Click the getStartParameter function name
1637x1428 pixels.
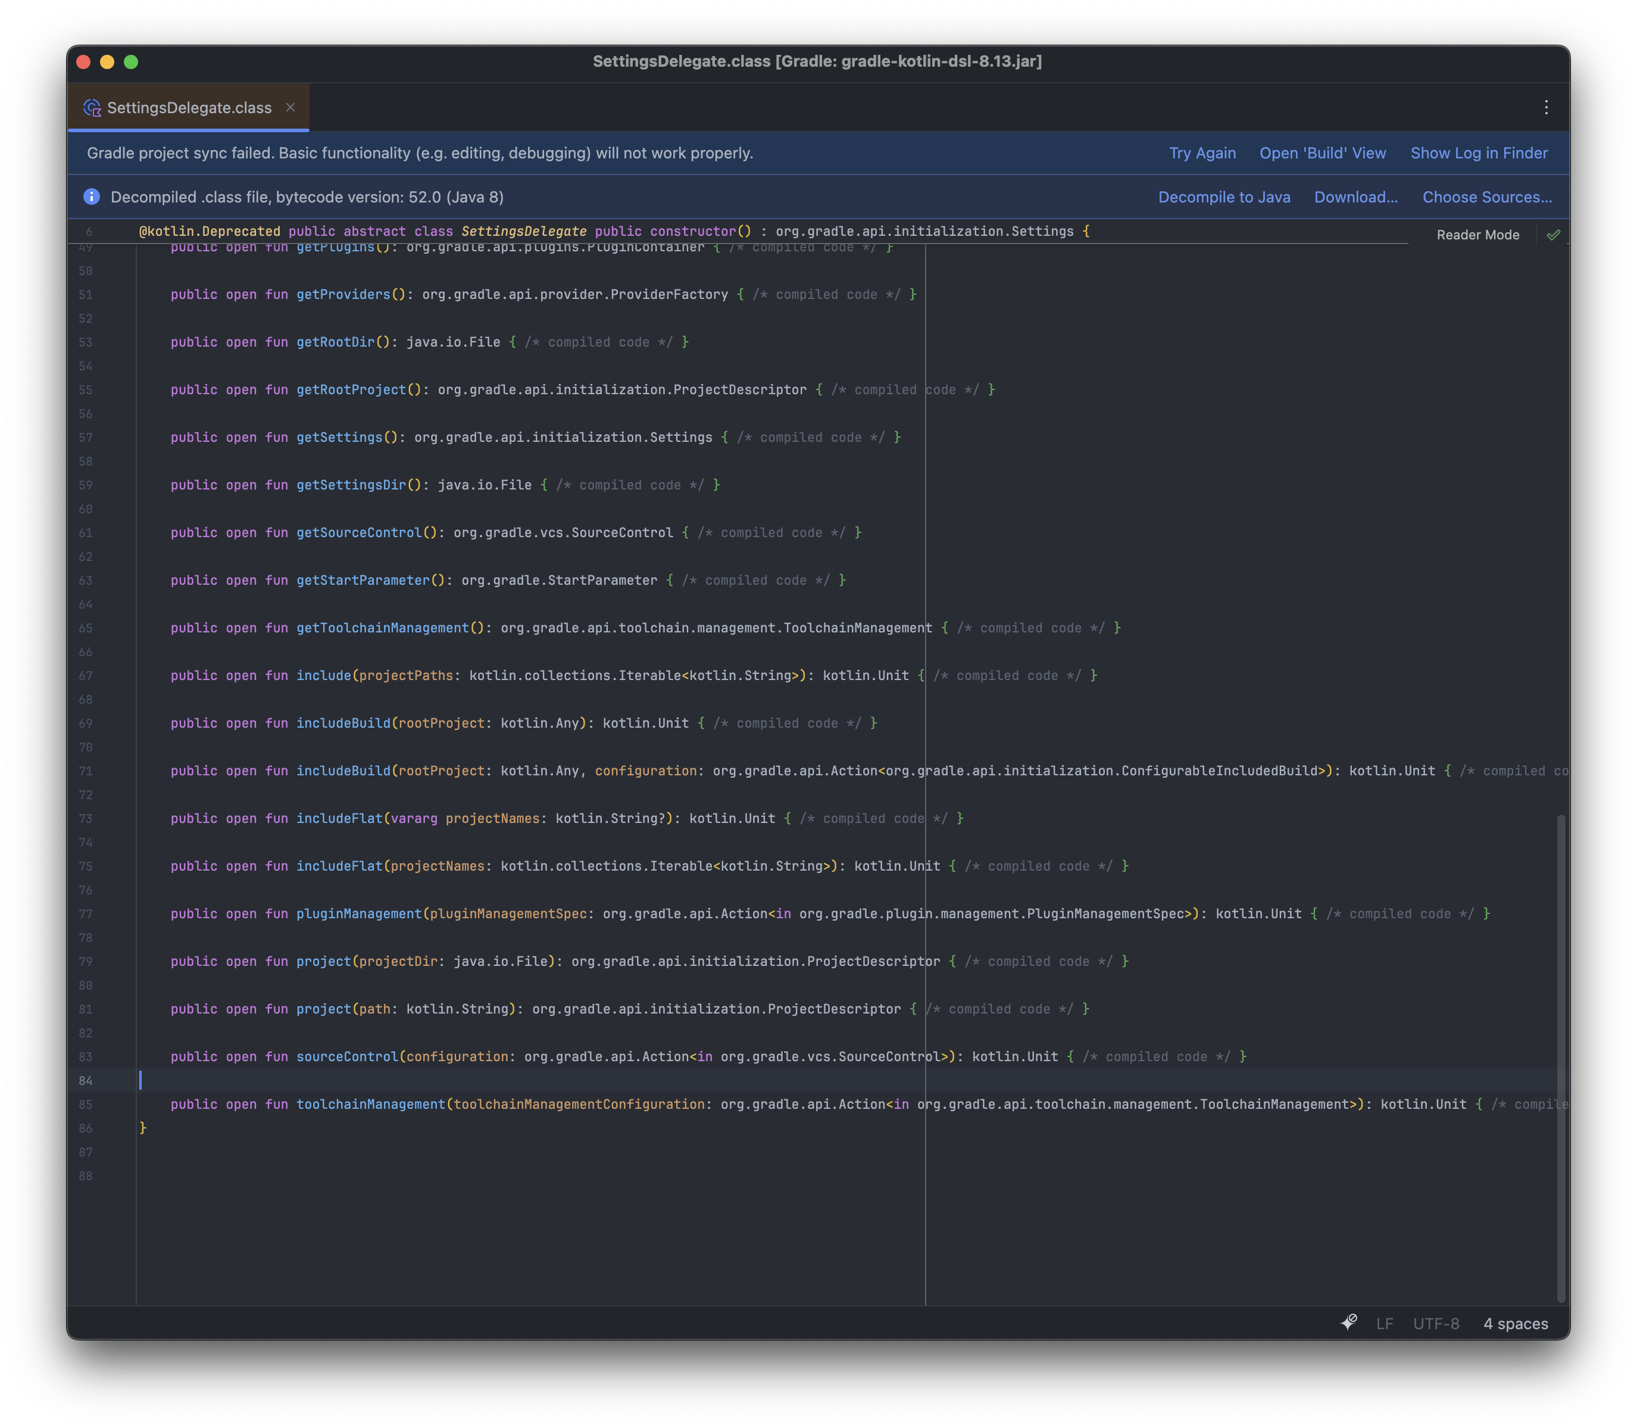363,580
